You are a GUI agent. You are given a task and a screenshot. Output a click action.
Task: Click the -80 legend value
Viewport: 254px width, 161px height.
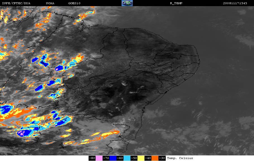(92, 158)
